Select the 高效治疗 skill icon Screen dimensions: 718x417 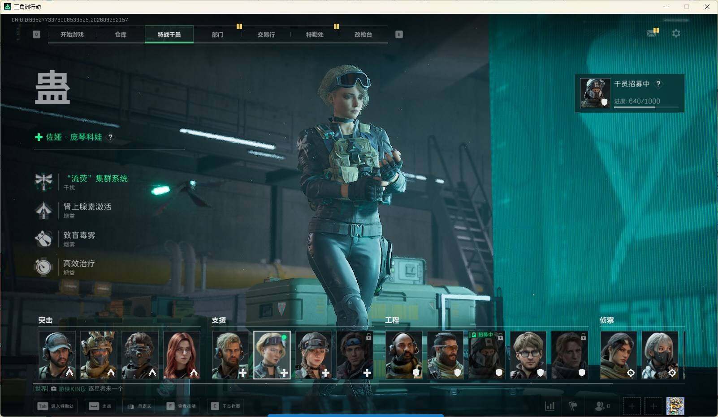pyautogui.click(x=43, y=267)
